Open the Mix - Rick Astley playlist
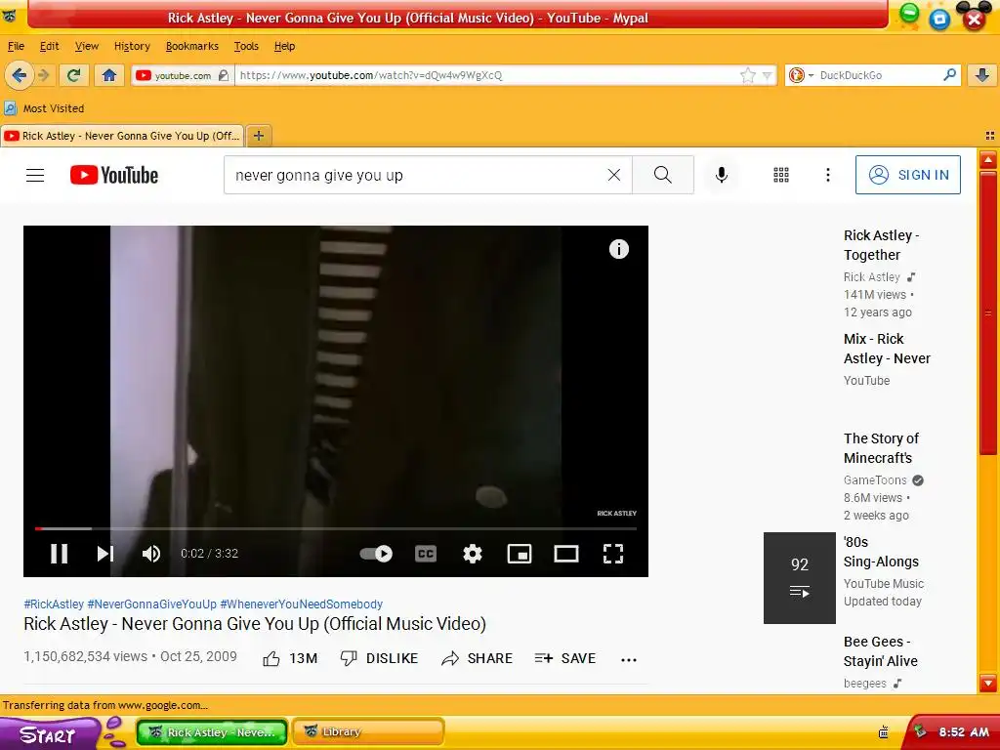Viewport: 1000px width, 750px height. [x=887, y=349]
